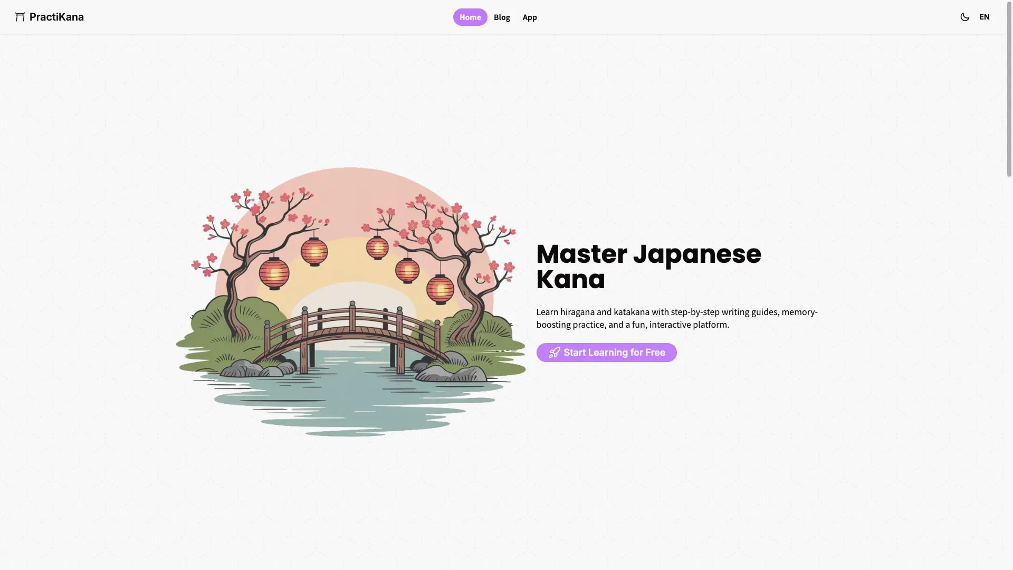Click the rocket icon inside the CTA button
The width and height of the screenshot is (1013, 570).
[x=555, y=352]
